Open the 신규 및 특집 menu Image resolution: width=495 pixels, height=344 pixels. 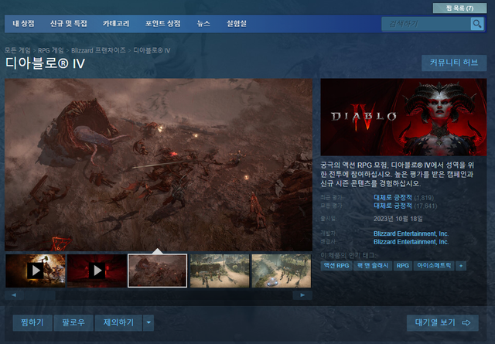click(x=69, y=24)
